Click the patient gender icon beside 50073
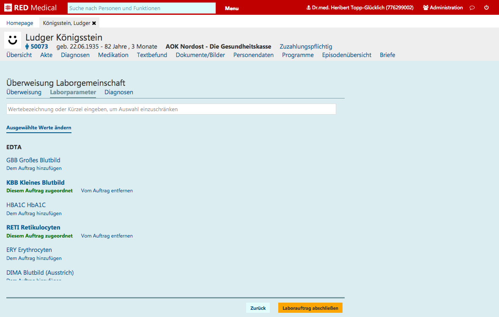Image resolution: width=499 pixels, height=317 pixels. pyautogui.click(x=27, y=47)
